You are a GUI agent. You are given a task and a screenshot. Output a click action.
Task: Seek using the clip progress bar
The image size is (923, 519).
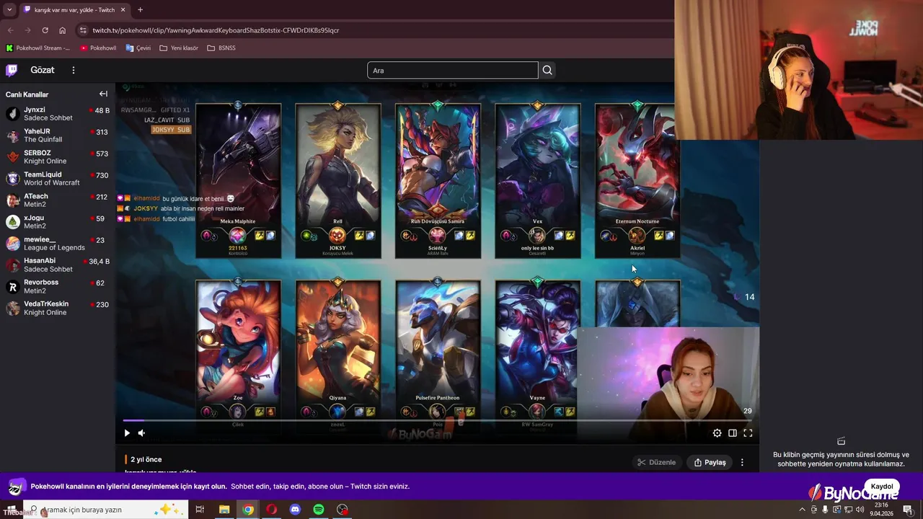tap(438, 420)
